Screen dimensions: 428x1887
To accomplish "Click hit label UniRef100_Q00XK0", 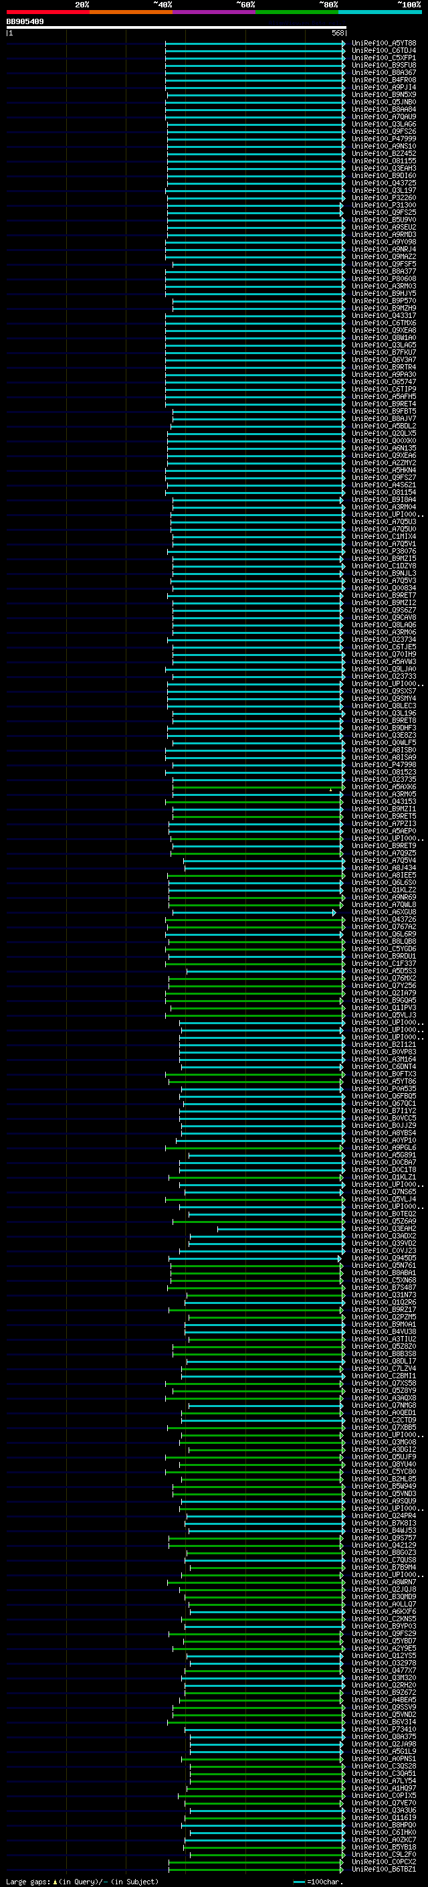I will (x=384, y=441).
